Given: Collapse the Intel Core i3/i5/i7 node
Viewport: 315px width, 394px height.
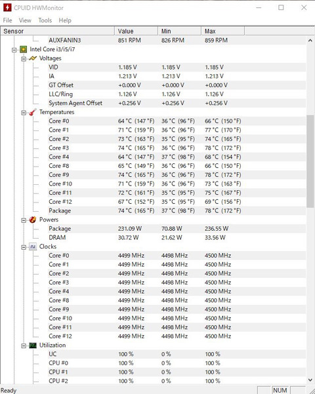Looking at the screenshot, I should 14,50.
